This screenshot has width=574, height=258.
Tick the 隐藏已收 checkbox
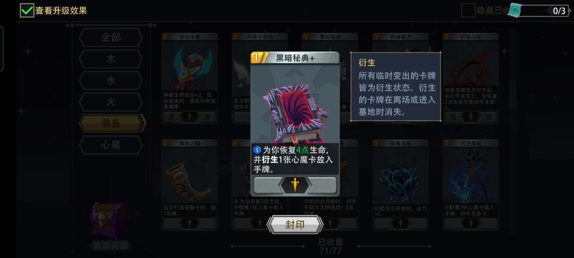coord(468,11)
